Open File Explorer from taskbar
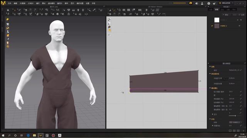247x138 pixels. pyautogui.click(x=34, y=135)
